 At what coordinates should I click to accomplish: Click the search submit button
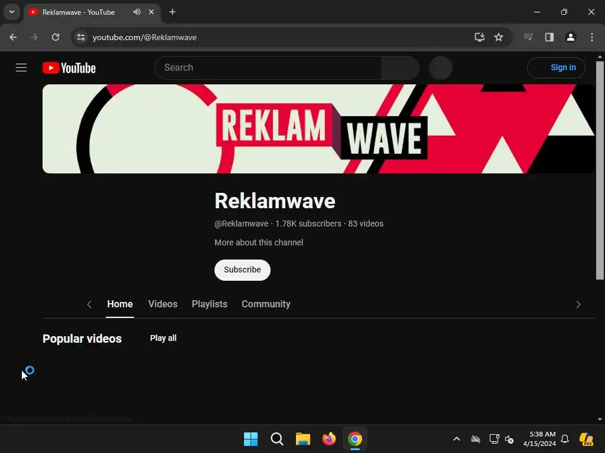(401, 68)
